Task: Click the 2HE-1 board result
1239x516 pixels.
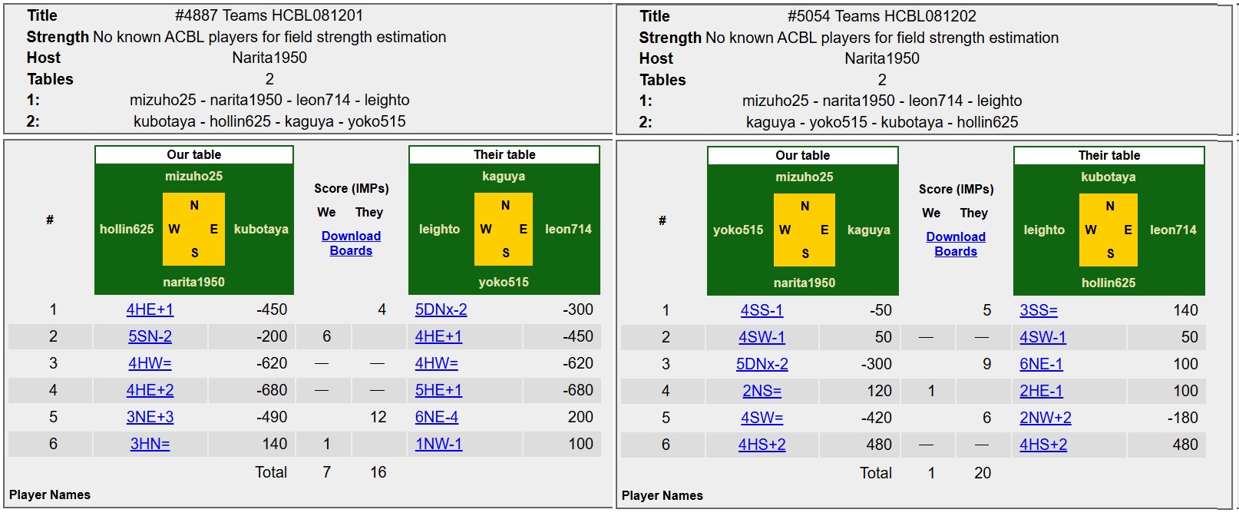Action: [x=1041, y=391]
